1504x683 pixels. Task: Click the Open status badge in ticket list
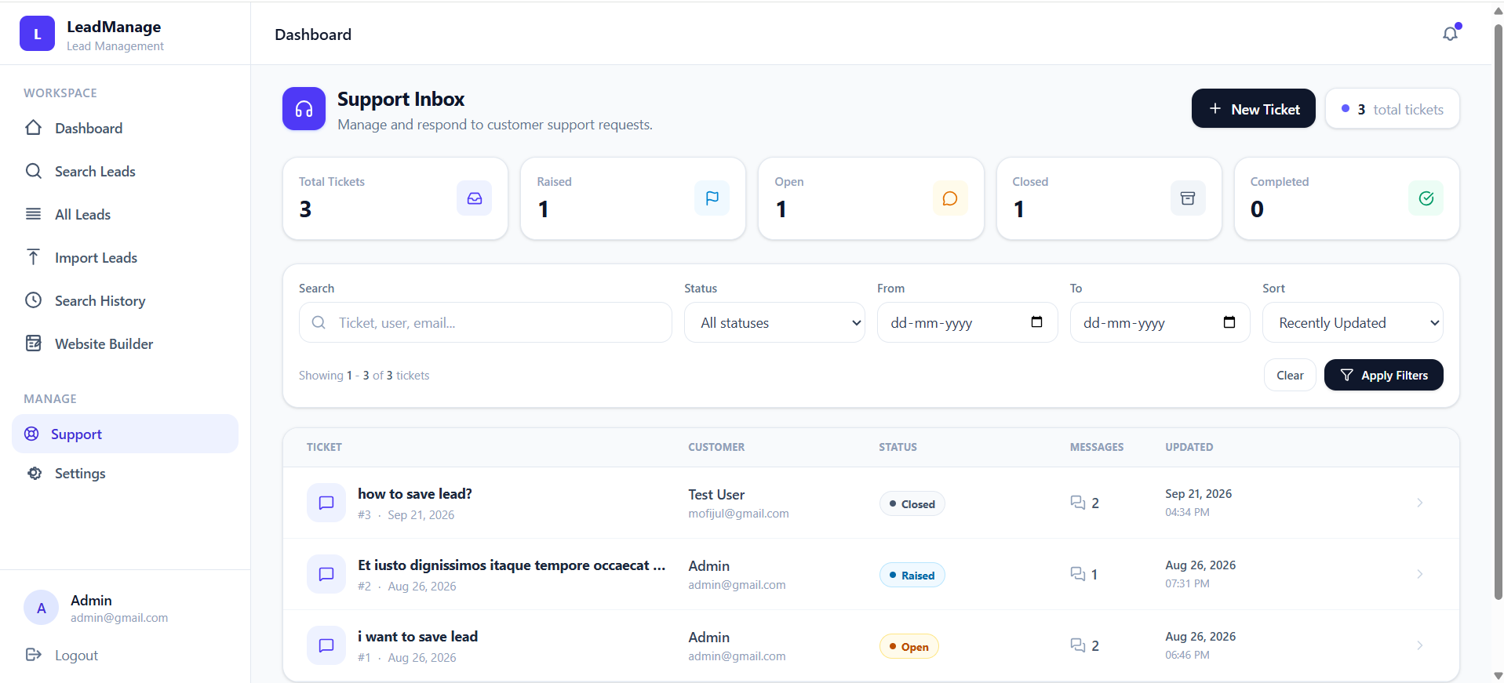point(909,646)
